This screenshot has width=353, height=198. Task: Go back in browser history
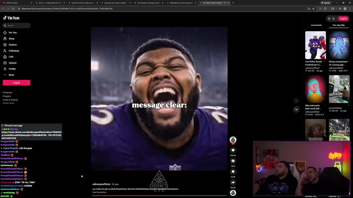coord(3,9)
